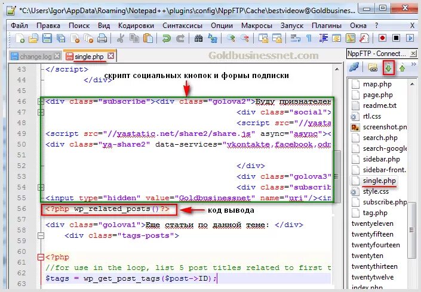This screenshot has width=421, height=292.
Task: Click the Redo toolbar icon
Action: point(180,38)
